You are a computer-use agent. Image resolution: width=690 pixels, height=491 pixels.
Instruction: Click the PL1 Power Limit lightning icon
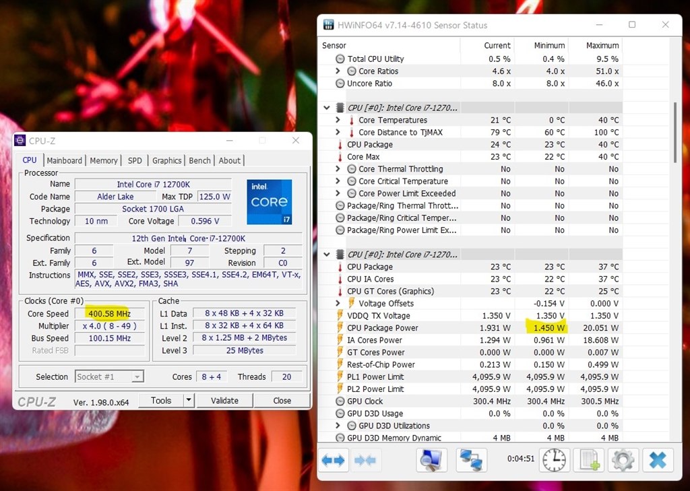tap(340, 377)
